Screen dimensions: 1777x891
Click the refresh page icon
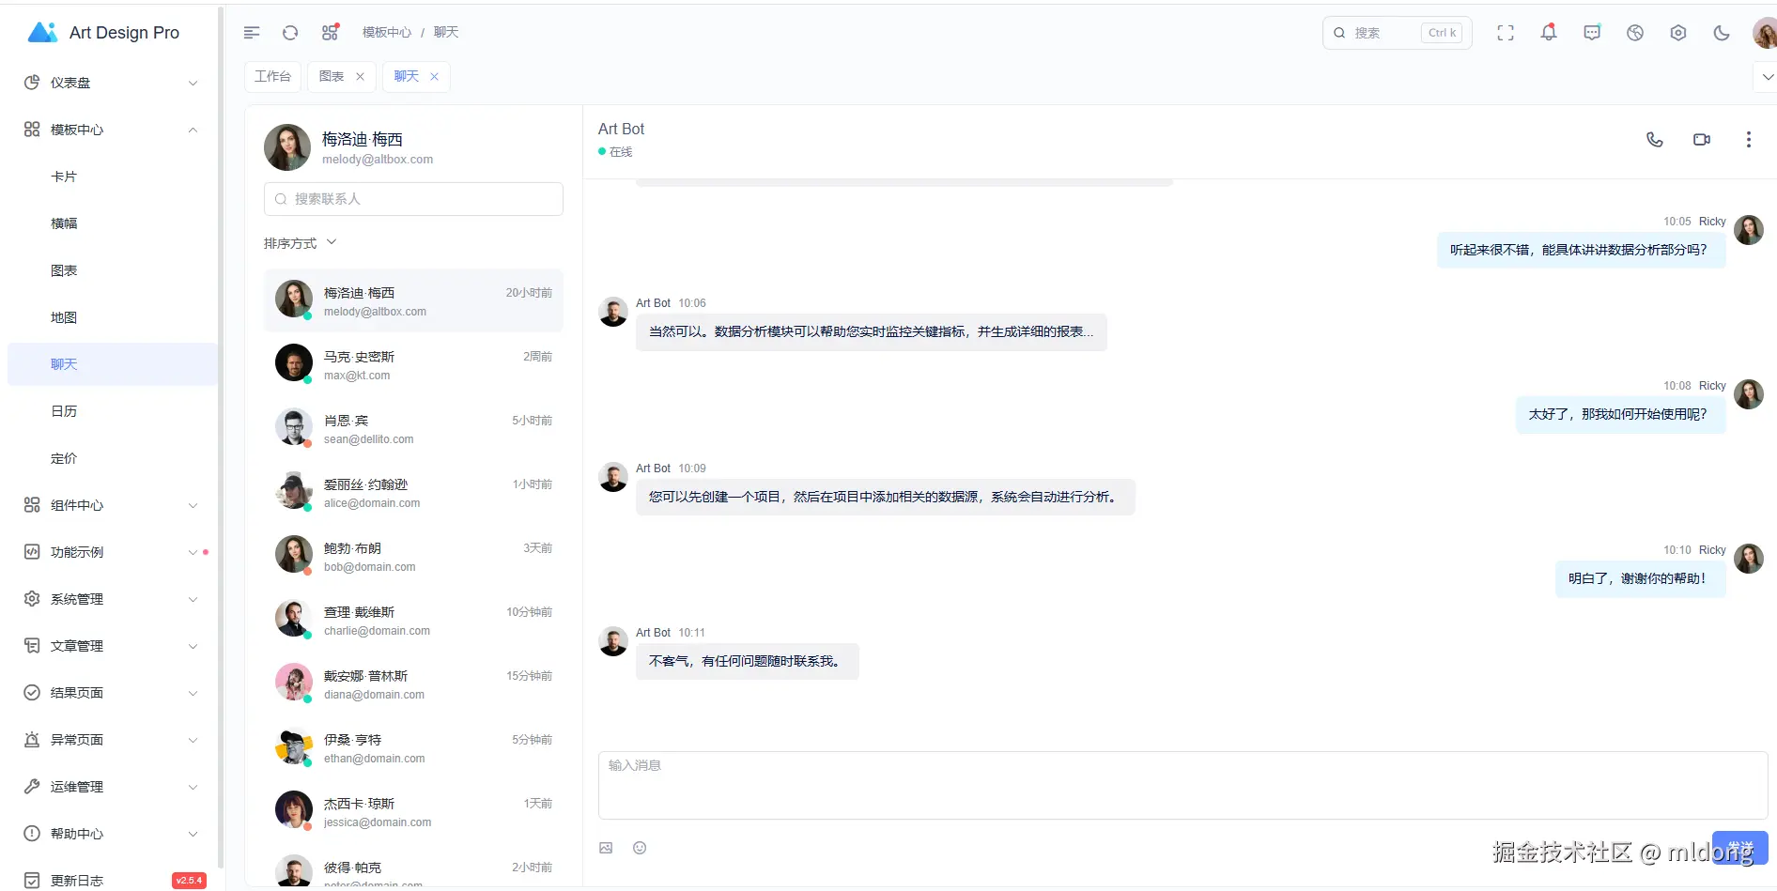[290, 33]
